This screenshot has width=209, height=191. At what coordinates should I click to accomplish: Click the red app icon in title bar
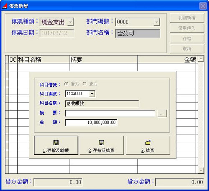coord(5,6)
